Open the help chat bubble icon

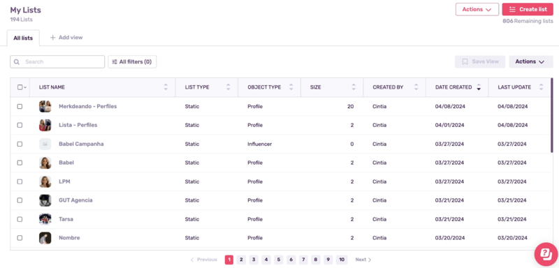coord(546,254)
